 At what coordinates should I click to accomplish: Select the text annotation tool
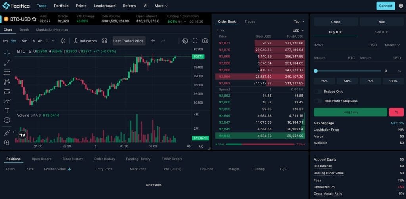pos(7,111)
